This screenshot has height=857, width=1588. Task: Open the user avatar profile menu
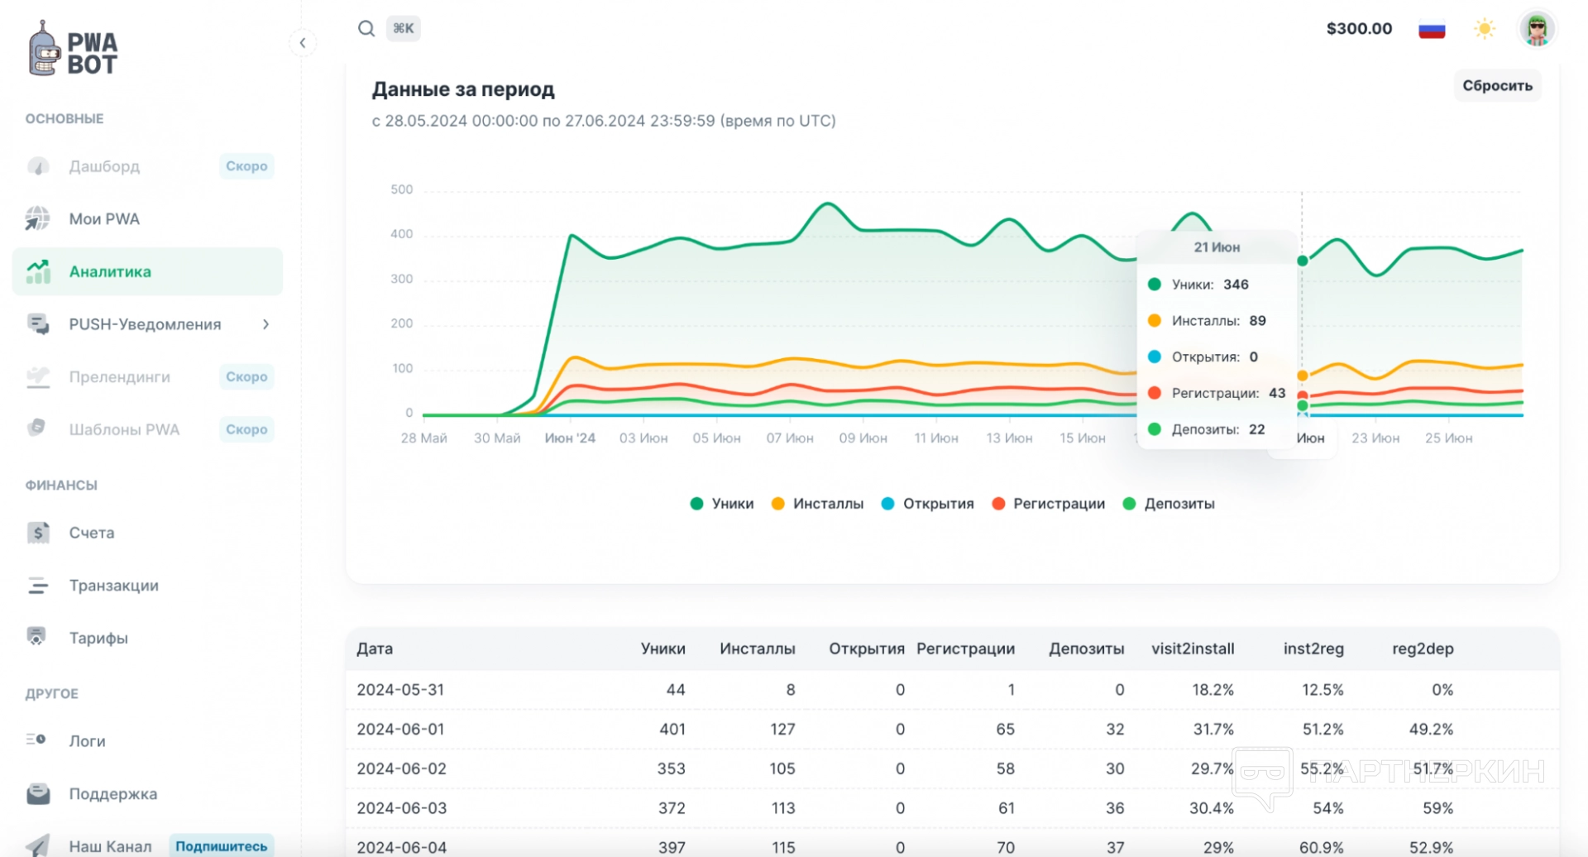[1537, 30]
